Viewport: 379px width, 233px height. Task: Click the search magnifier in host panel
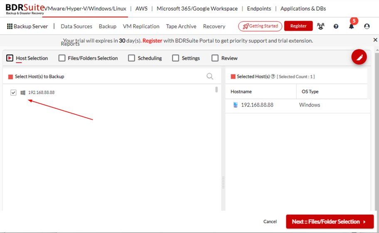(210, 77)
